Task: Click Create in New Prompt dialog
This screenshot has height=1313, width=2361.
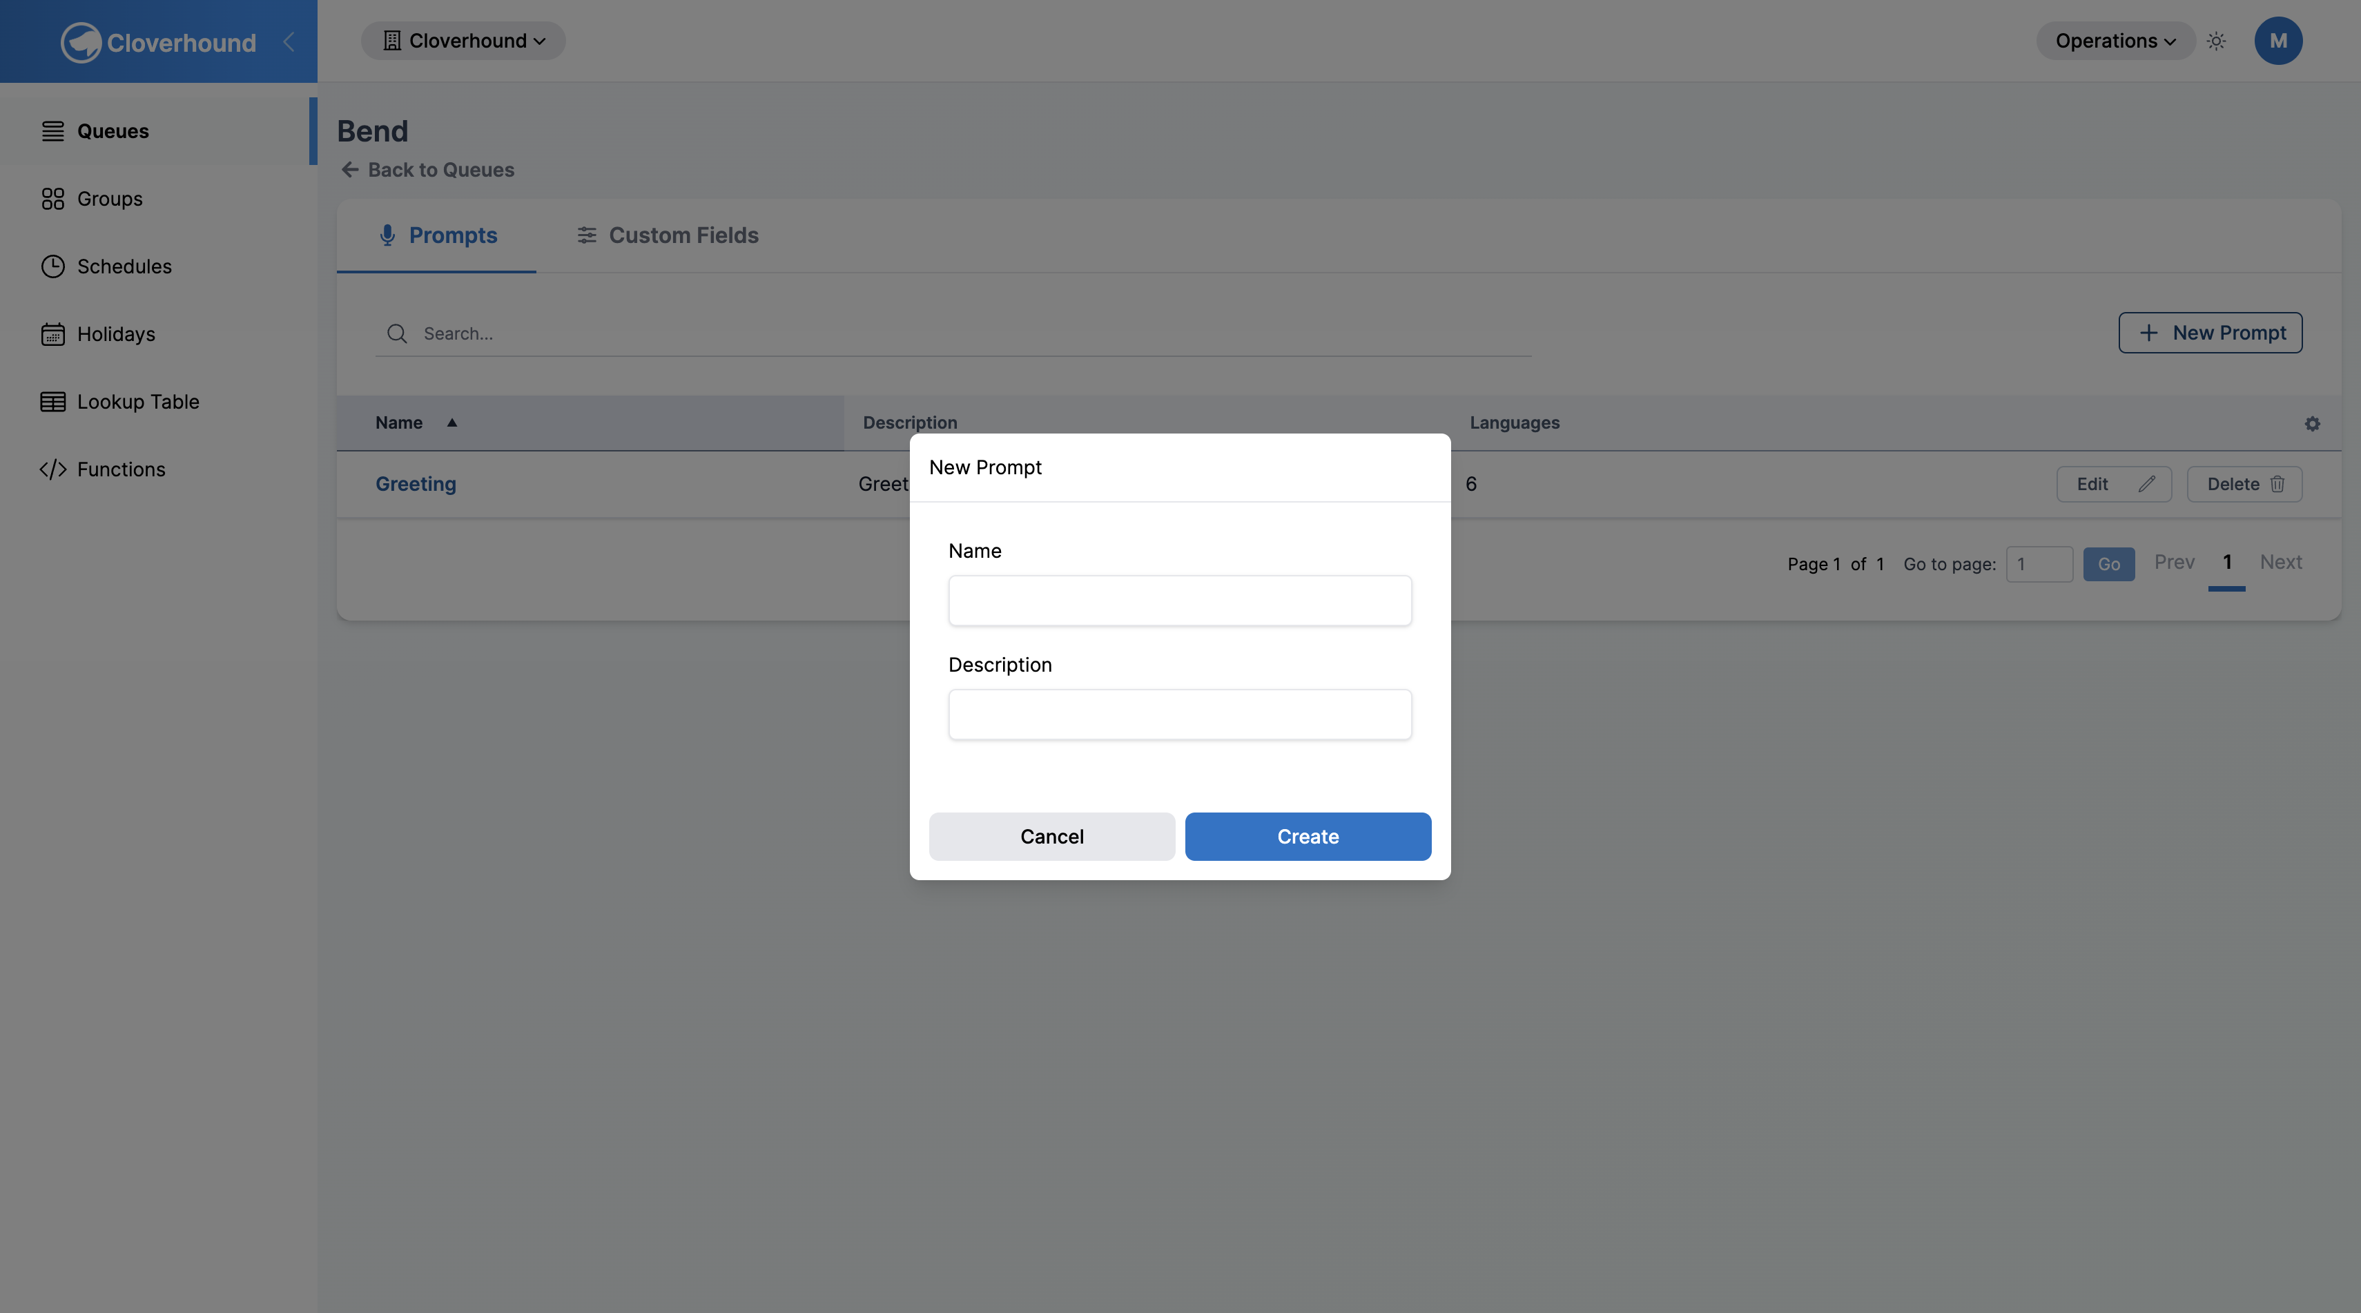Action: pos(1308,837)
